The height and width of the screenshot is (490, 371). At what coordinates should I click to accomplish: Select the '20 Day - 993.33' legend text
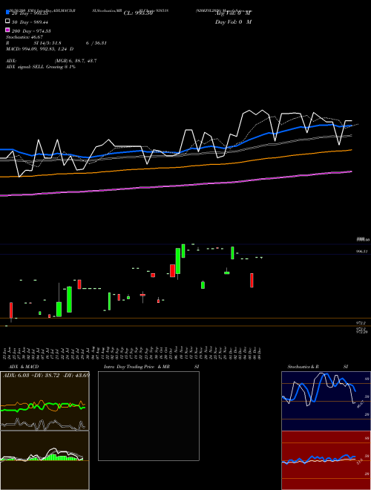click(x=30, y=13)
